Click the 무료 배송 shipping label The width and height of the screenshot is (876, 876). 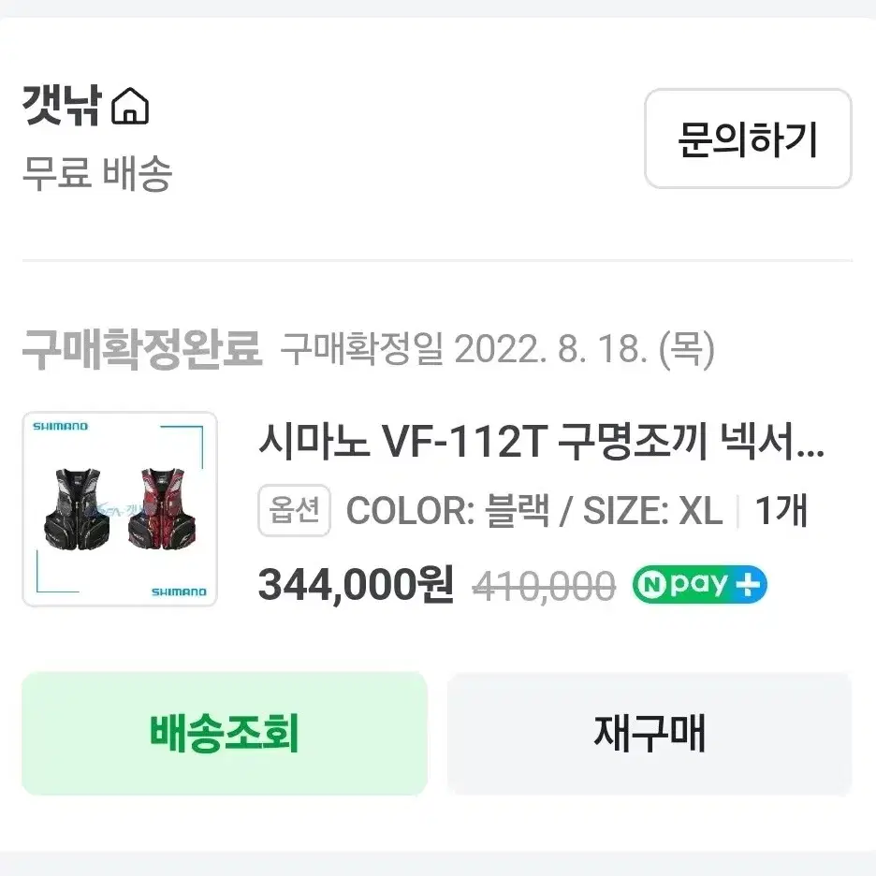pyautogui.click(x=96, y=172)
